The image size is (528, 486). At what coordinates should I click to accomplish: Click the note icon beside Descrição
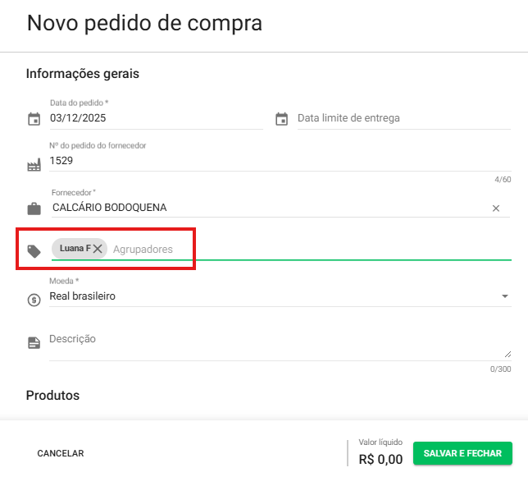click(34, 342)
